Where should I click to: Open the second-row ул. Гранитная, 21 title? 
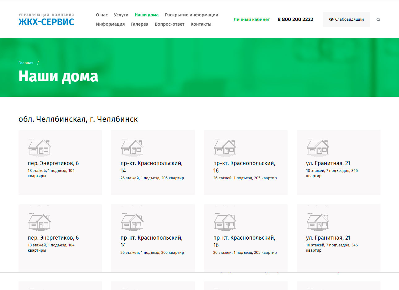(328, 238)
